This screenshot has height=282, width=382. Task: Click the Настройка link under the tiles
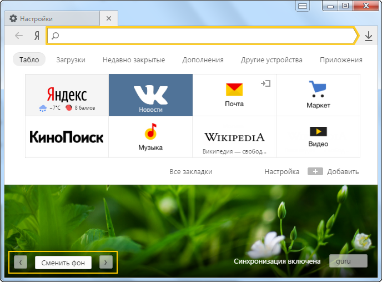(x=282, y=172)
